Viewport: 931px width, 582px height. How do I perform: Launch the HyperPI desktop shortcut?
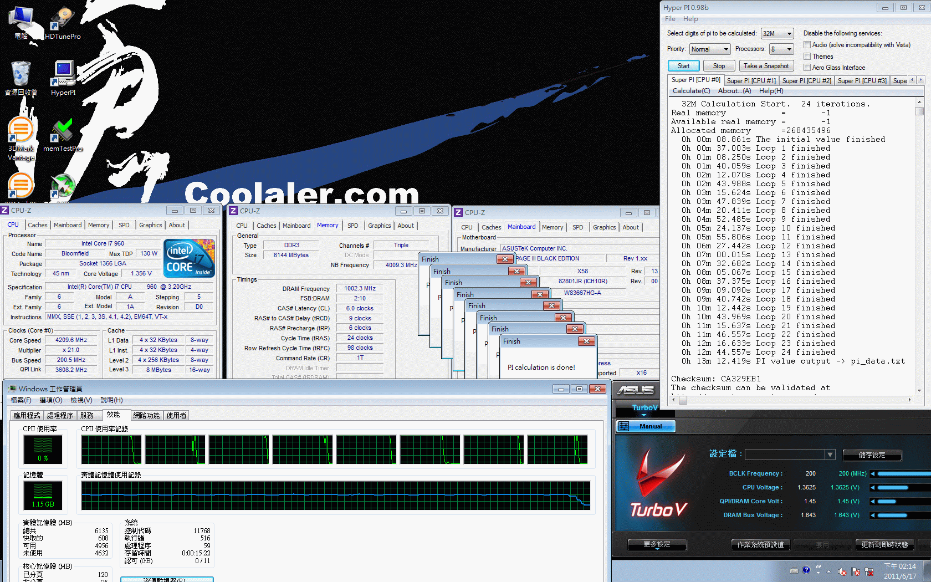63,78
